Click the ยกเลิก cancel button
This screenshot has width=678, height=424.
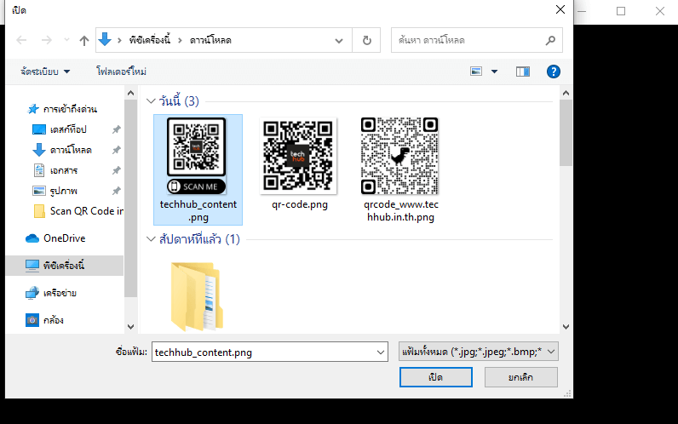(x=521, y=377)
